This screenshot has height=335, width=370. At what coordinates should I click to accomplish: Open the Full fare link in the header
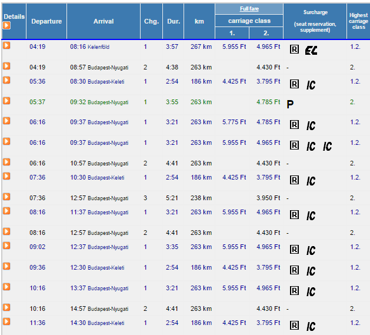pyautogui.click(x=249, y=9)
